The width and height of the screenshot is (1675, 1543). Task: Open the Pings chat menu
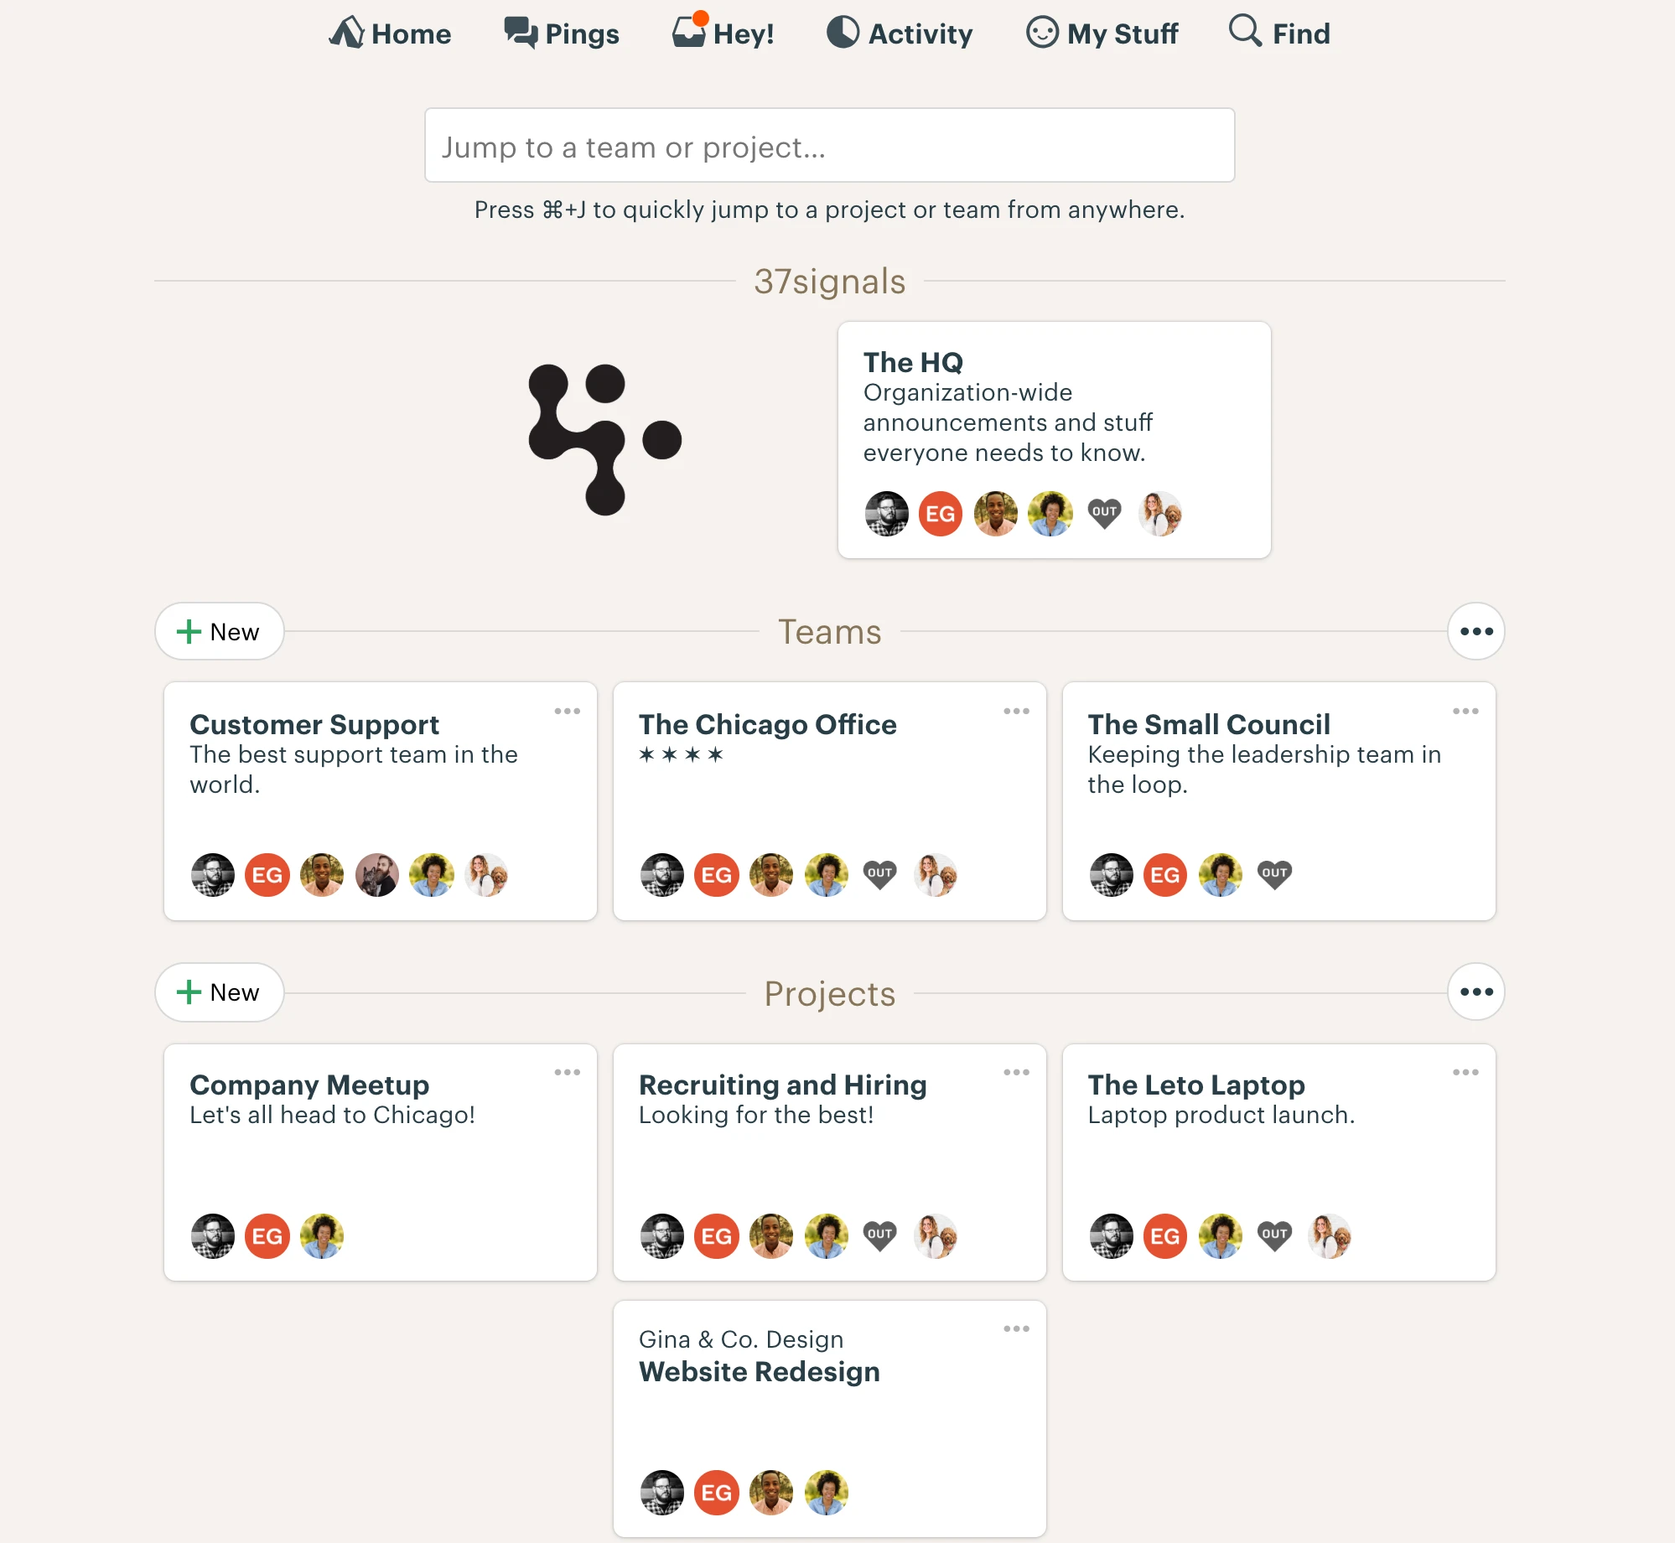tap(561, 34)
